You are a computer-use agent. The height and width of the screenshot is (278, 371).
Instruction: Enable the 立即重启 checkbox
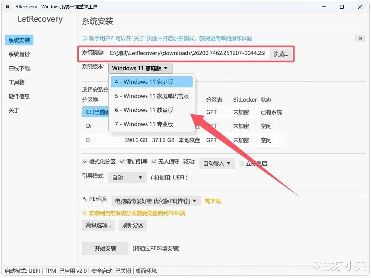pos(241,163)
